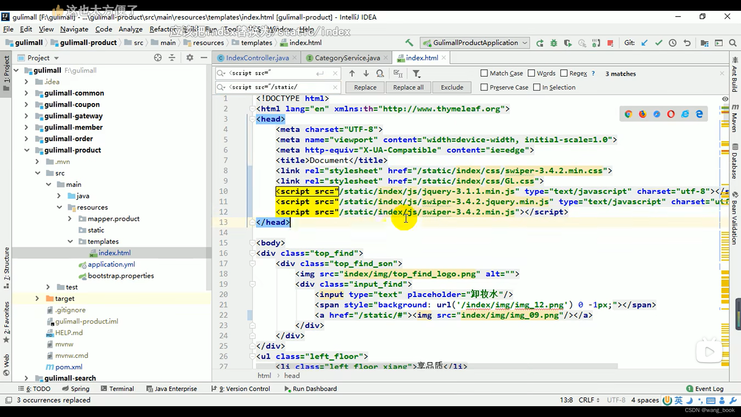Click the Exclude button in find toolbar
This screenshot has height=417, width=741.
(x=451, y=87)
